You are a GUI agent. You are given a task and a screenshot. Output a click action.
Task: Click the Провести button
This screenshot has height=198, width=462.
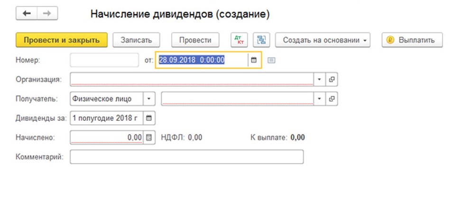pos(194,40)
